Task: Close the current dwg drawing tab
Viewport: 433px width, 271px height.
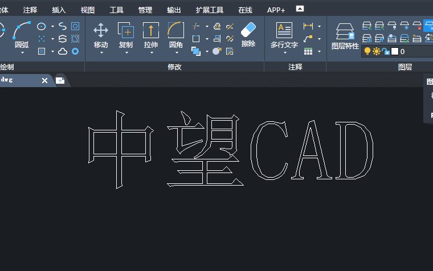Action: [45, 80]
